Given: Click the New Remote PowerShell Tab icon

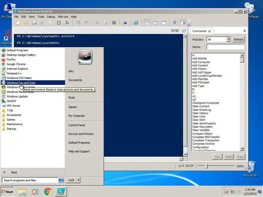Looking at the screenshot, I should point(125,23).
